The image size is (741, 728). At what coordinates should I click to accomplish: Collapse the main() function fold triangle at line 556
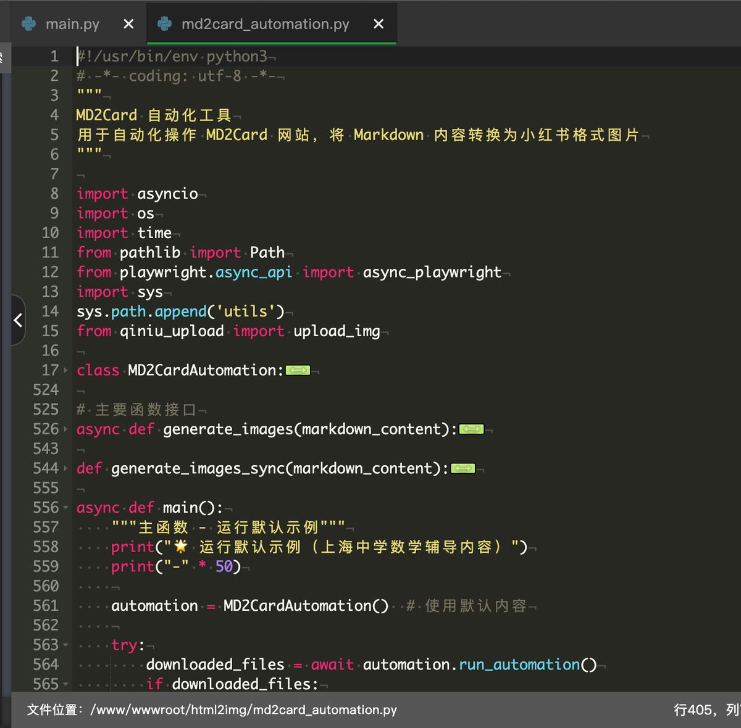point(65,507)
